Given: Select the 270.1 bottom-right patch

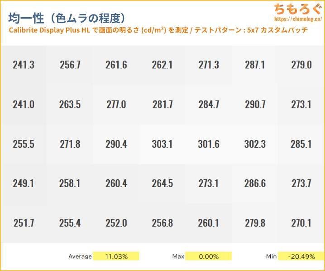Looking at the screenshot, I should pyautogui.click(x=301, y=223).
